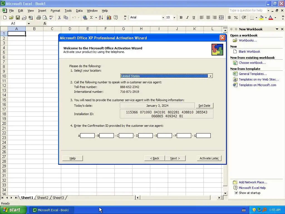The image size is (285, 214).
Task: Click the Set Date button
Action: pos(204,106)
